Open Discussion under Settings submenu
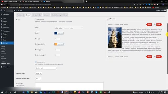The height and width of the screenshot is (94, 168). (4, 54)
